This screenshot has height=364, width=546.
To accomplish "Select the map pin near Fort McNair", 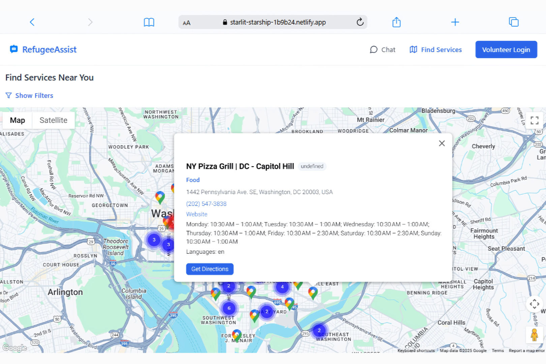I will pyautogui.click(x=237, y=336).
